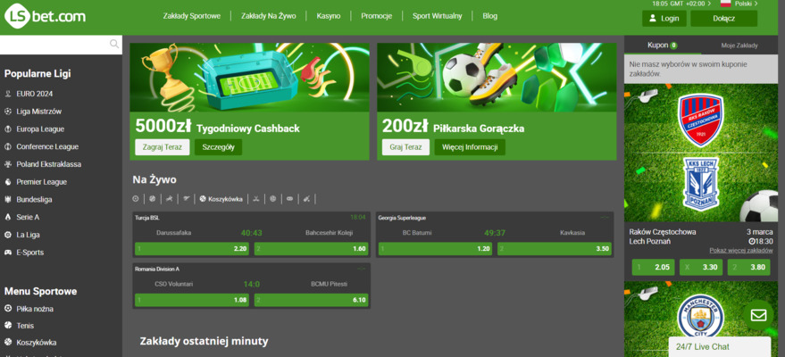Bet on BC Batumi at 1.20
The width and height of the screenshot is (785, 357).
pyautogui.click(x=435, y=248)
